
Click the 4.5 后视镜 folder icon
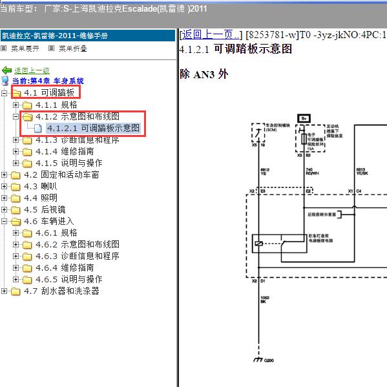pos(16,209)
